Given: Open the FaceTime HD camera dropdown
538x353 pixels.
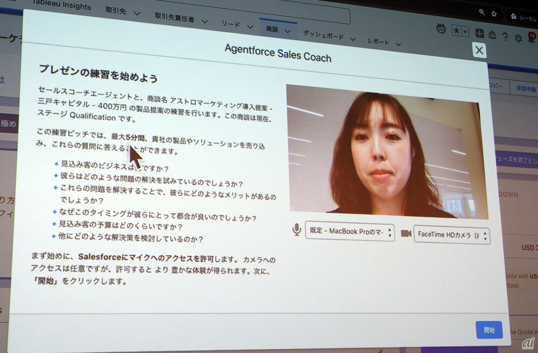Looking at the screenshot, I should 451,235.
